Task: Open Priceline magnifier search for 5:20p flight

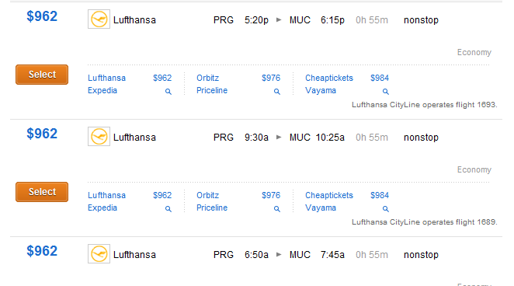Action: coord(277,92)
